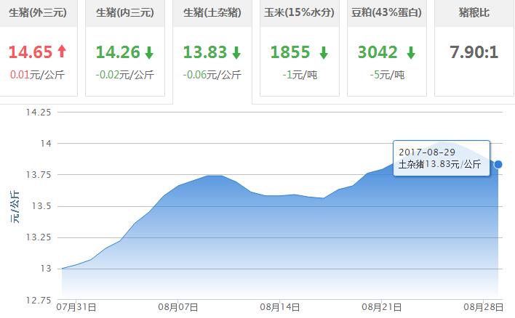
Task: Click the down arrow next to 3042
Action: [x=410, y=52]
